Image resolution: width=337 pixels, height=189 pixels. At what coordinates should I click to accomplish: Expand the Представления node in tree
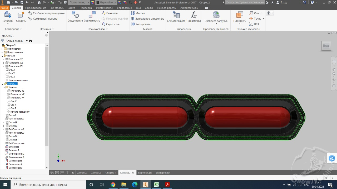tap(2, 52)
